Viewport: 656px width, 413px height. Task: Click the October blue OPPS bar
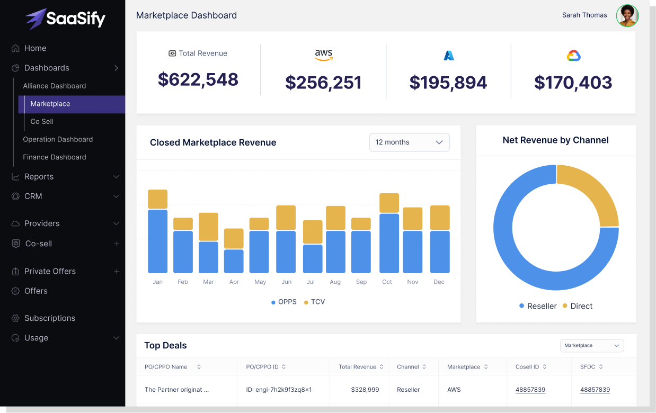point(389,244)
